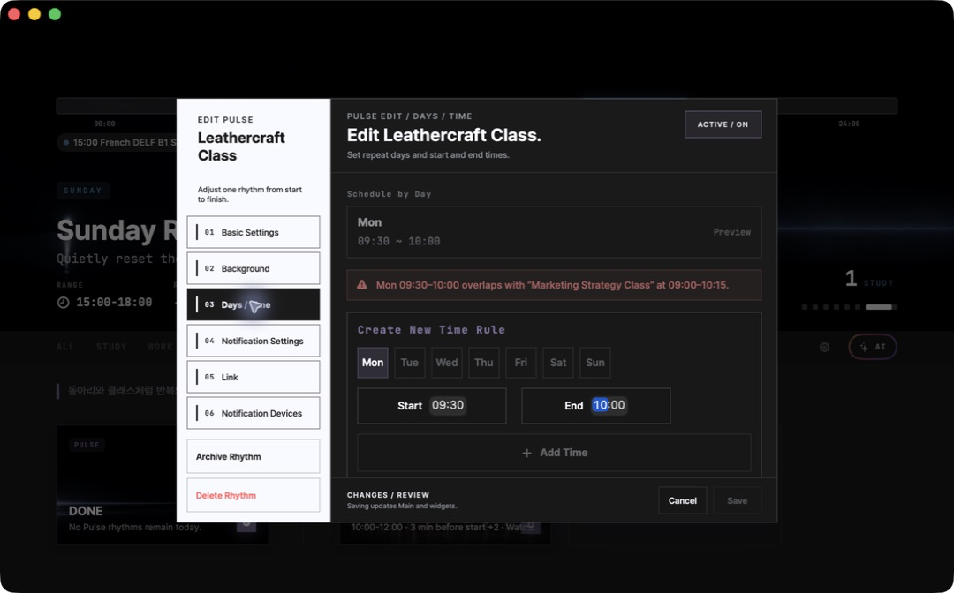954x593 pixels.
Task: Click the Start time value 09:30
Action: pyautogui.click(x=448, y=405)
